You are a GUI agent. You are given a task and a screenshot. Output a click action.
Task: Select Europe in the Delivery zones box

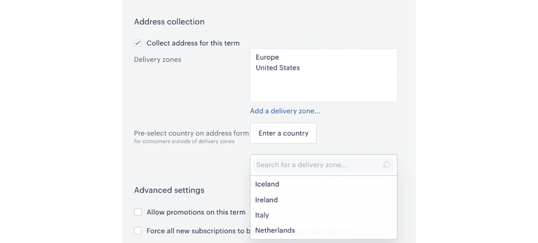[267, 57]
